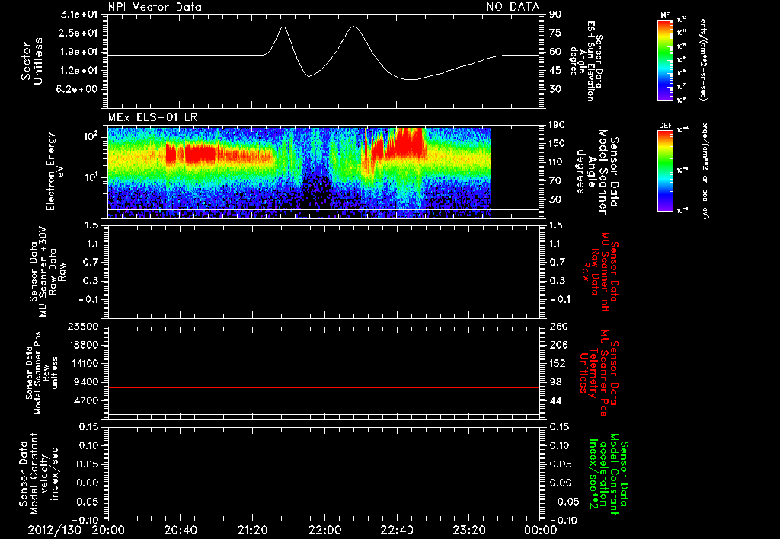Click the red "MU Scanner Pos Telemetry" label
The height and width of the screenshot is (539, 780).
(x=599, y=373)
